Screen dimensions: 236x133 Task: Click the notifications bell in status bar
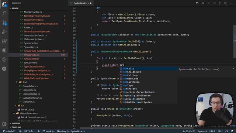coord(232,131)
